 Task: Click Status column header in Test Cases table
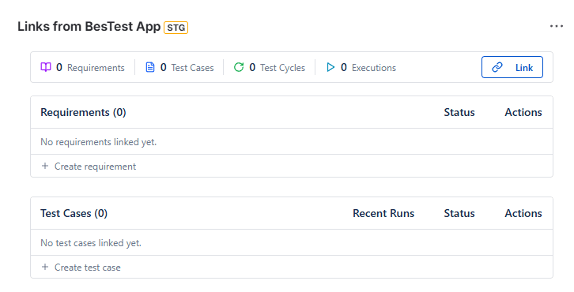coord(459,213)
